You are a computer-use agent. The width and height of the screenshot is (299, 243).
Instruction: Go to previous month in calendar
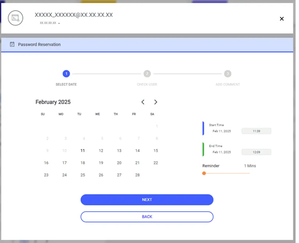[143, 102]
